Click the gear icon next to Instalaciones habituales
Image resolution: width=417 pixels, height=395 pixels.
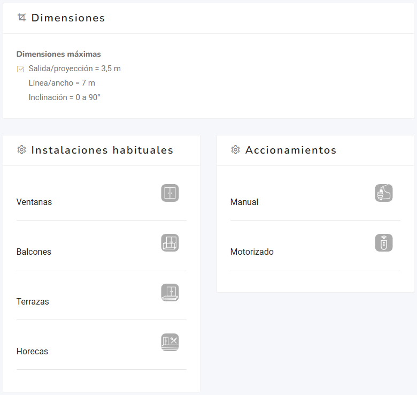pos(21,150)
